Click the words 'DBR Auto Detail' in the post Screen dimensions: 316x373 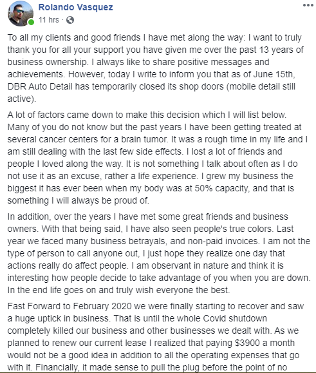coord(40,86)
